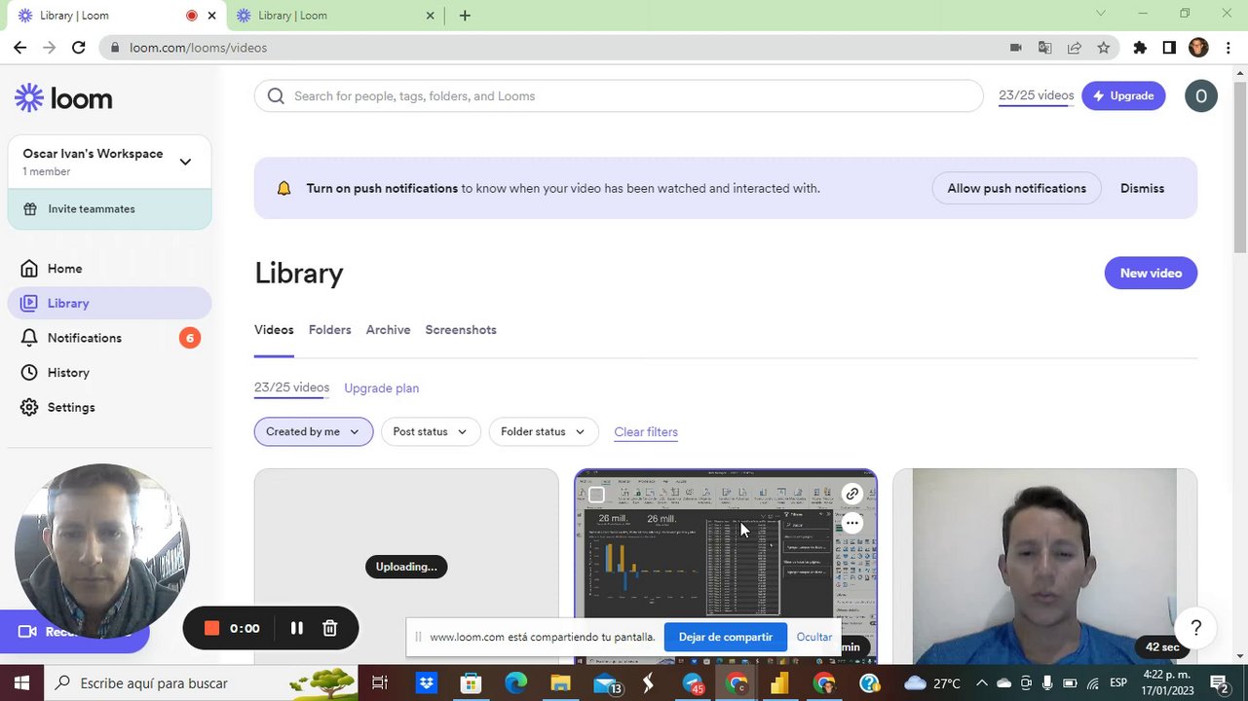Click the translate page icon
The image size is (1248, 701).
pyautogui.click(x=1045, y=47)
